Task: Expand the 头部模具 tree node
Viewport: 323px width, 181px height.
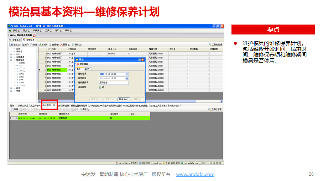Action: click(11, 57)
